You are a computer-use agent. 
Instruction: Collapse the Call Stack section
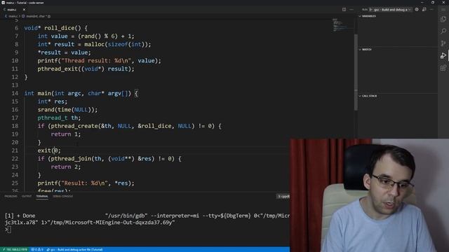368,96
